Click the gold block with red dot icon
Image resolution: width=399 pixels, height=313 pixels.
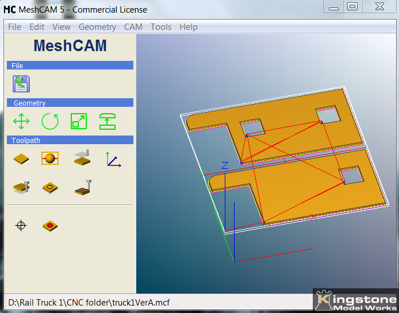tap(50, 226)
